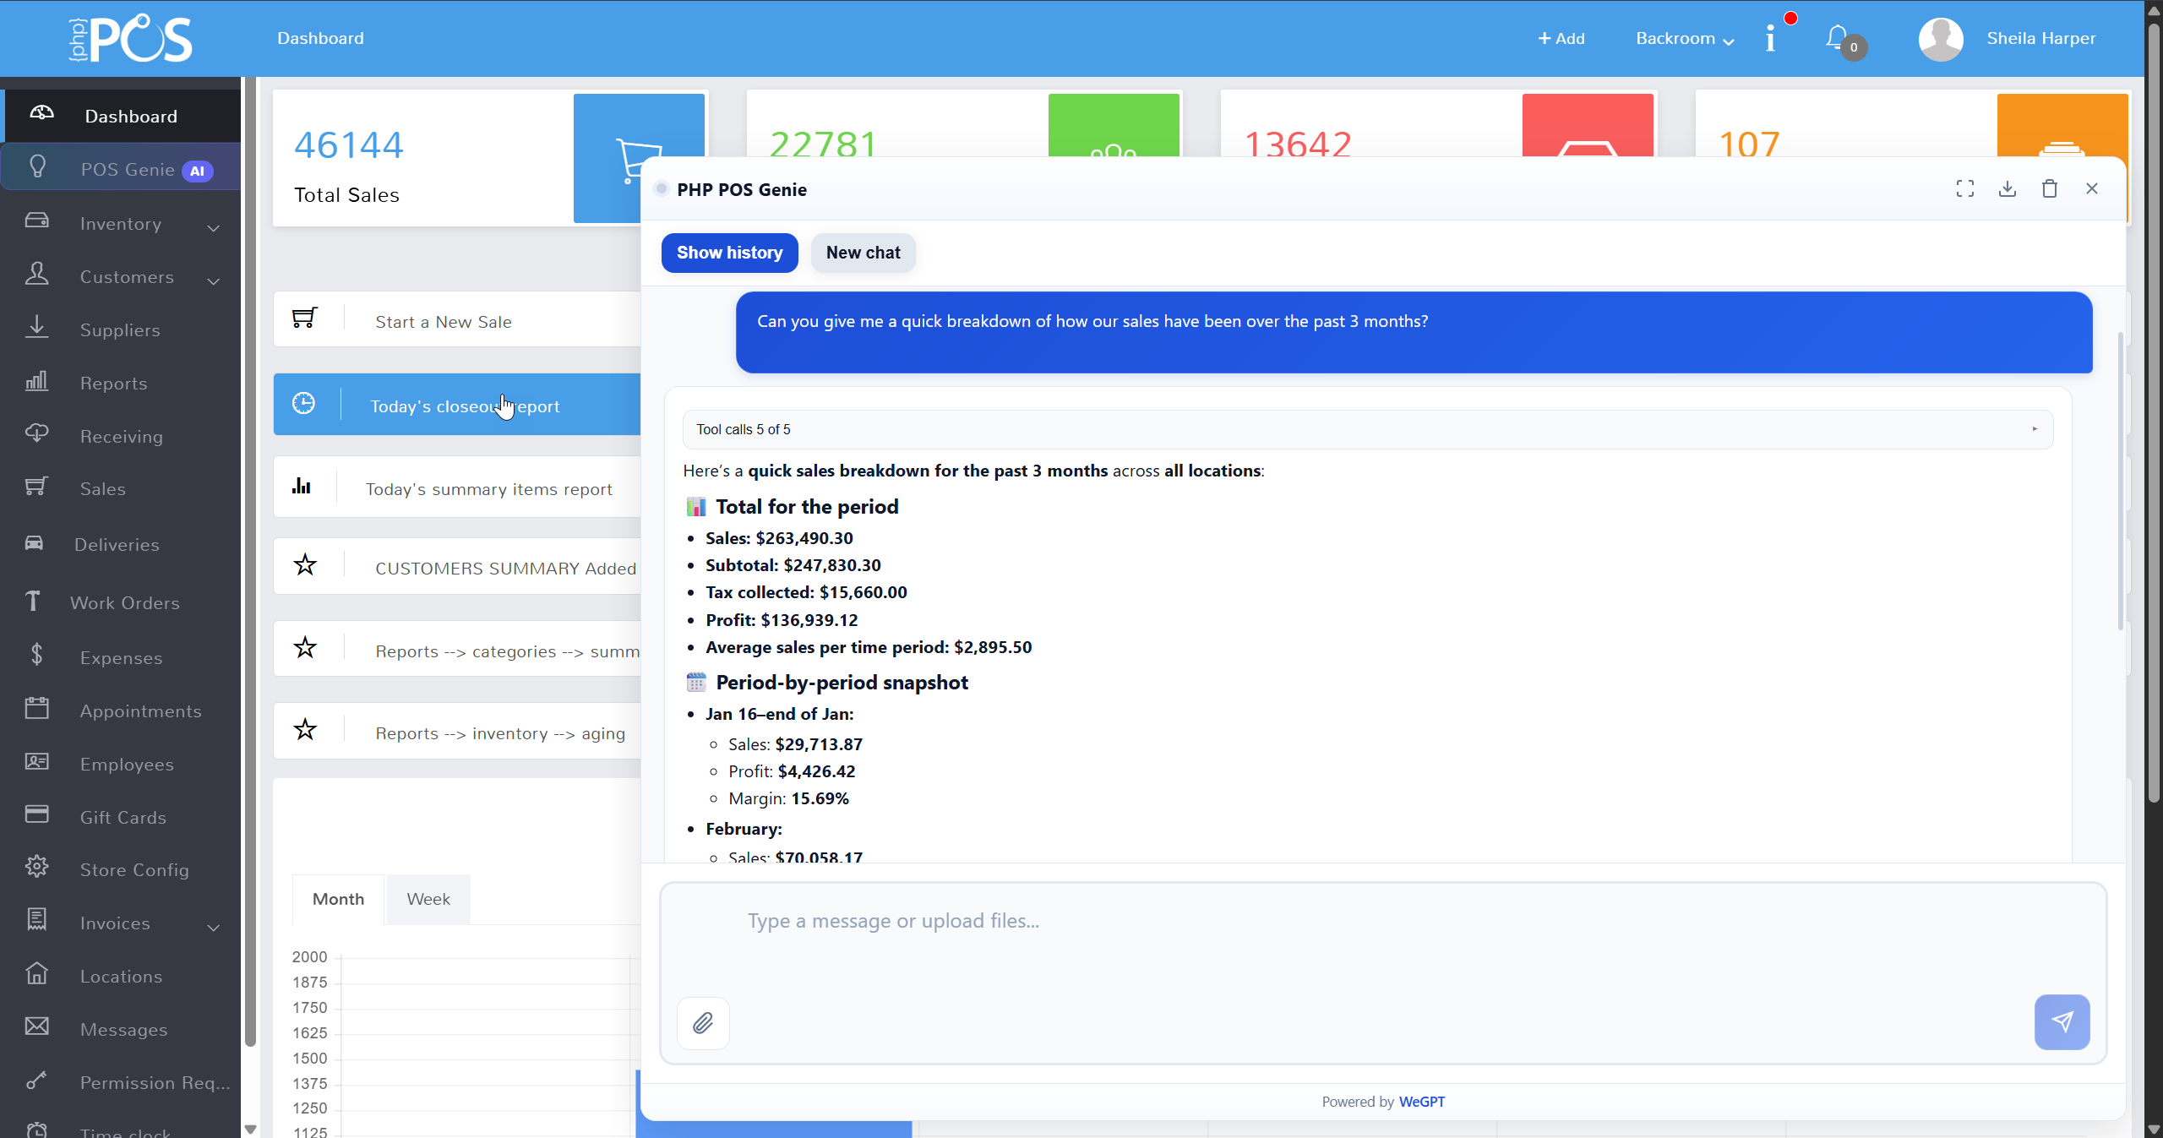Image resolution: width=2163 pixels, height=1138 pixels.
Task: Start a New chat in POS Genie
Action: coord(862,253)
